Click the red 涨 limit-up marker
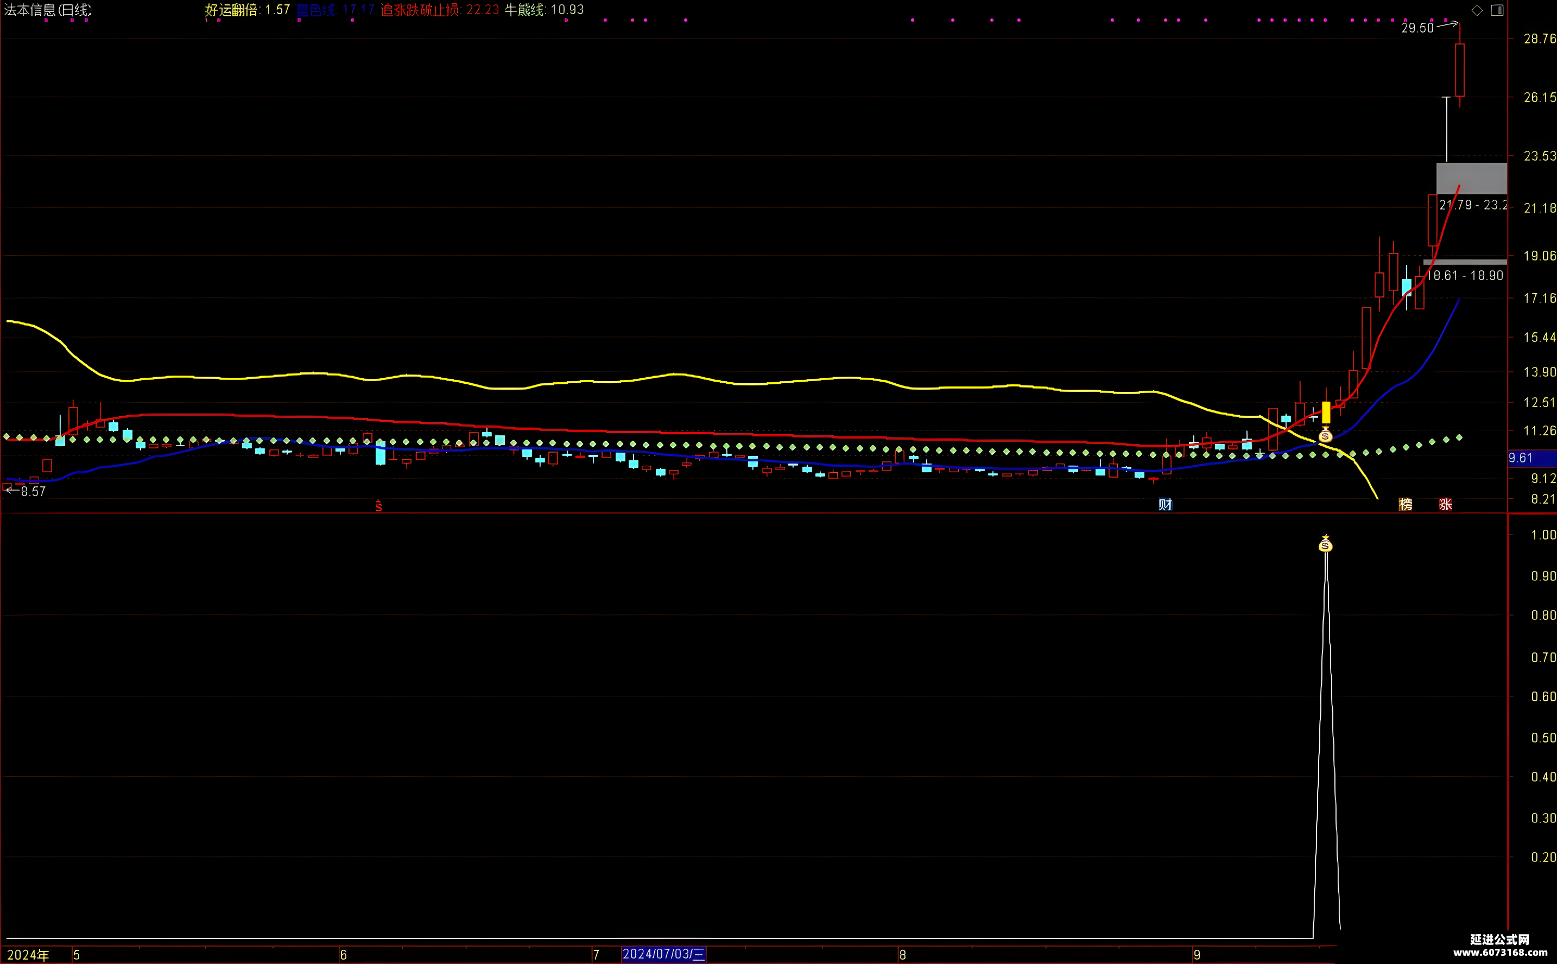This screenshot has width=1557, height=964. pyautogui.click(x=1445, y=504)
